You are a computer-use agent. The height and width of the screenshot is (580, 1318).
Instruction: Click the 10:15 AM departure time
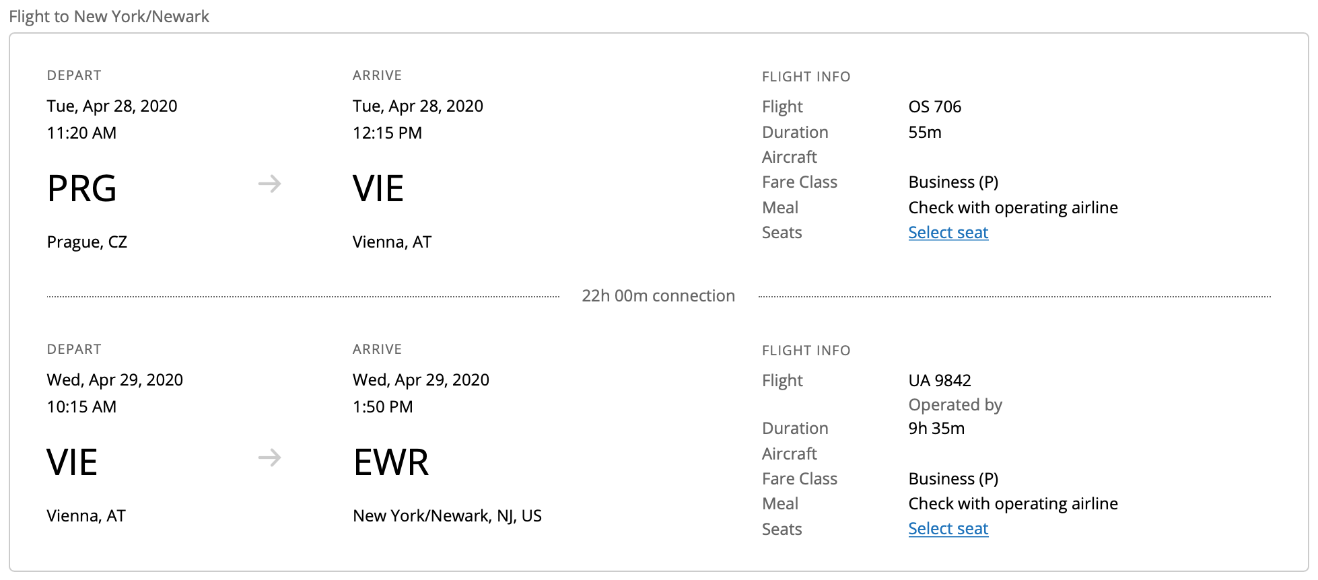click(x=81, y=407)
